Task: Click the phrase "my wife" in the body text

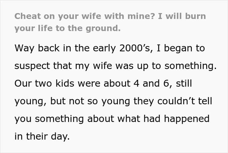Action: click(x=94, y=66)
